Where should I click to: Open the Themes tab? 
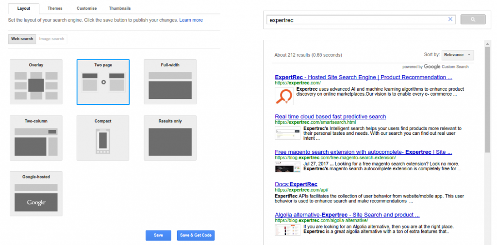pyautogui.click(x=55, y=9)
